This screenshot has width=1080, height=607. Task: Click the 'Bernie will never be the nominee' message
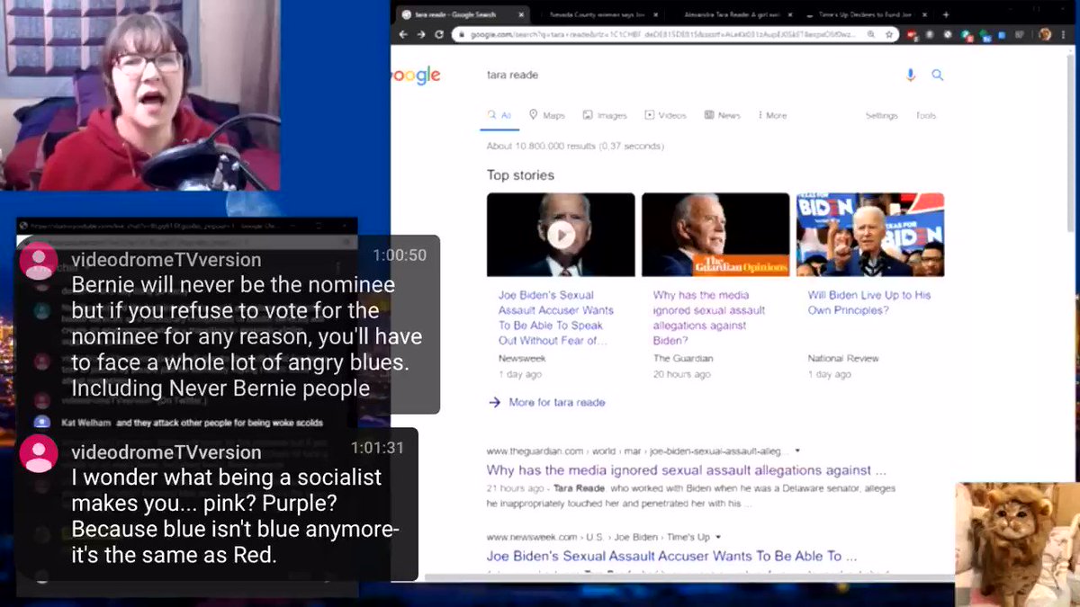pos(247,337)
